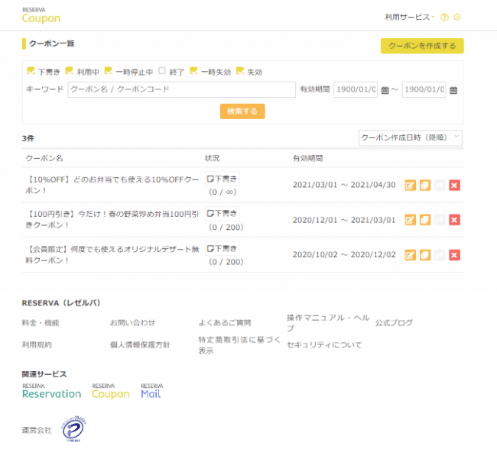Open the 料金・機能 footer link
Screen dimensions: 497x449
click(x=41, y=323)
